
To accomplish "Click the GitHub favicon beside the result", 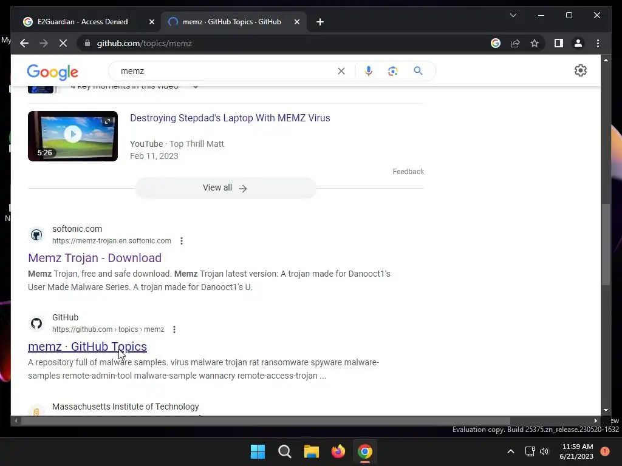I will (36, 323).
